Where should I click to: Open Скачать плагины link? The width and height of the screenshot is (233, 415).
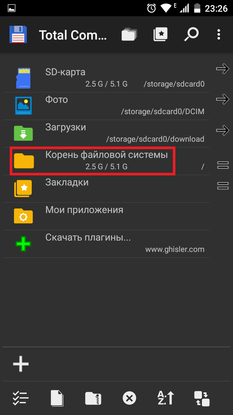point(106,244)
